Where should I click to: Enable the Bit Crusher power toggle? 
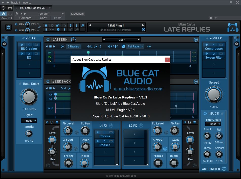click(x=22, y=45)
